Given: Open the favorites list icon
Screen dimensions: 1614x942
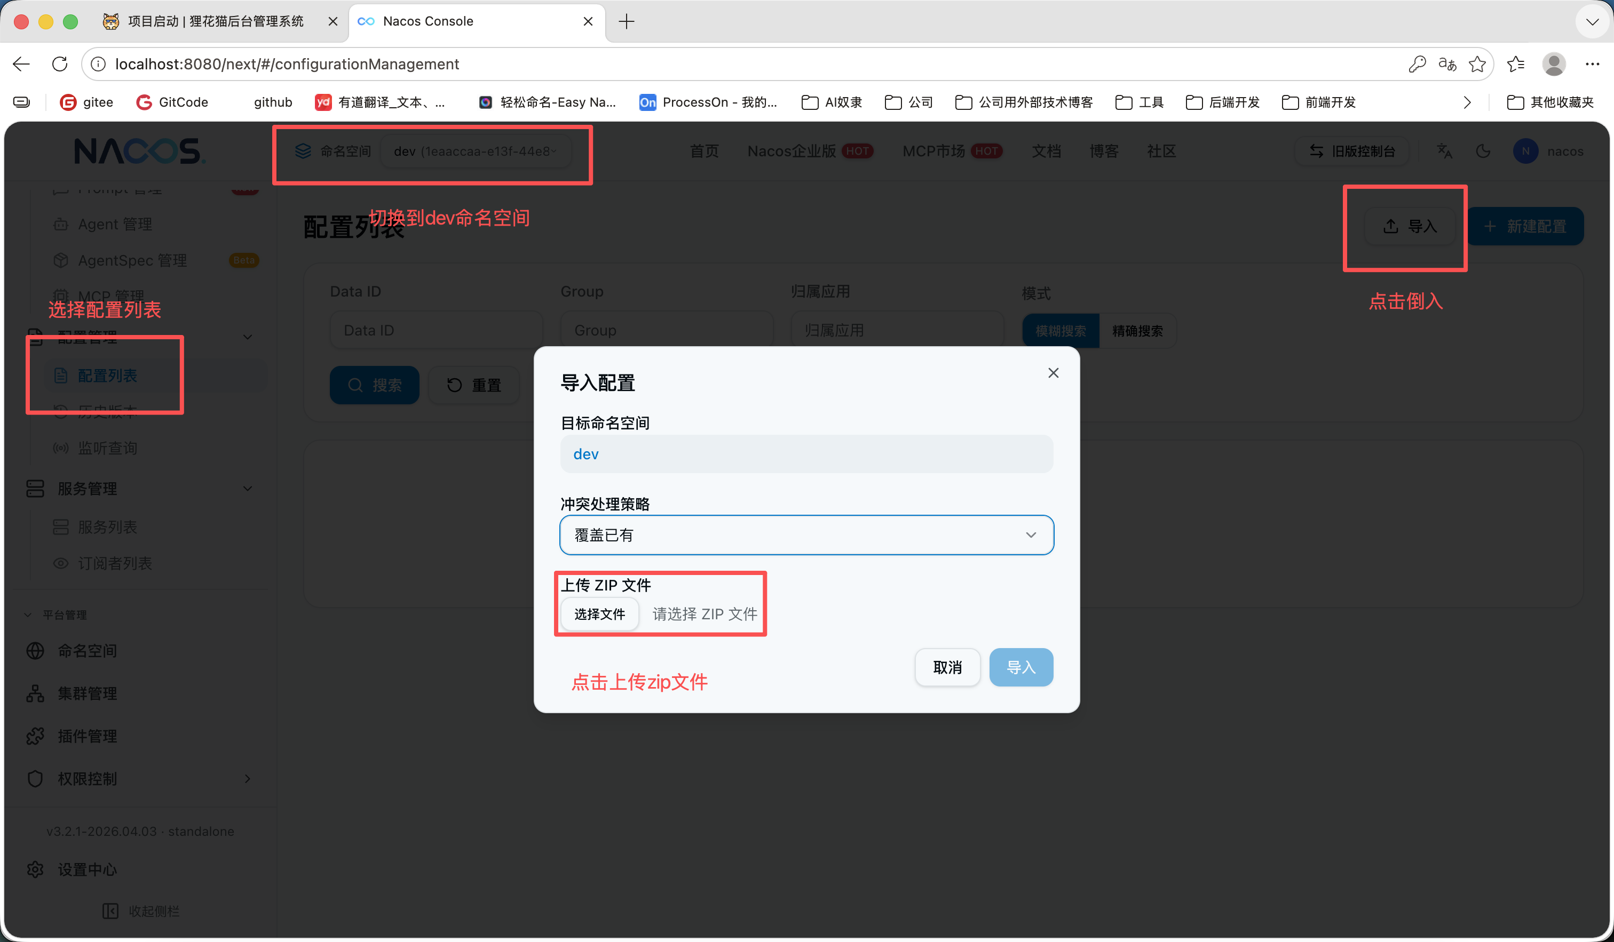Looking at the screenshot, I should pyautogui.click(x=1515, y=63).
